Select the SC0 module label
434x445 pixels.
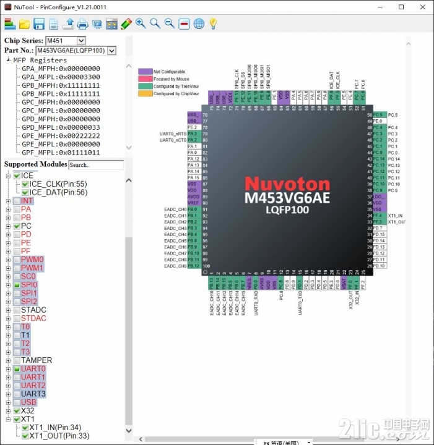pyautogui.click(x=28, y=276)
